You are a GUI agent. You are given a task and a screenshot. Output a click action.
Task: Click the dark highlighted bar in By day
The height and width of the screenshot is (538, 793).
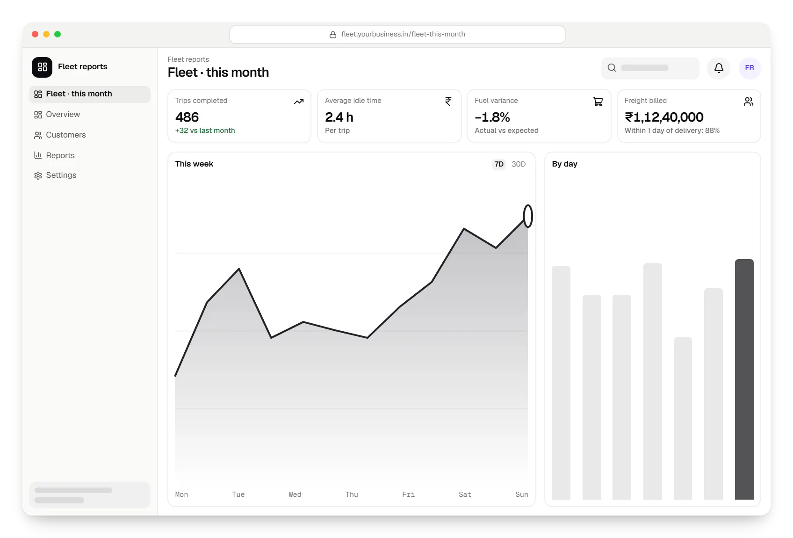(744, 379)
